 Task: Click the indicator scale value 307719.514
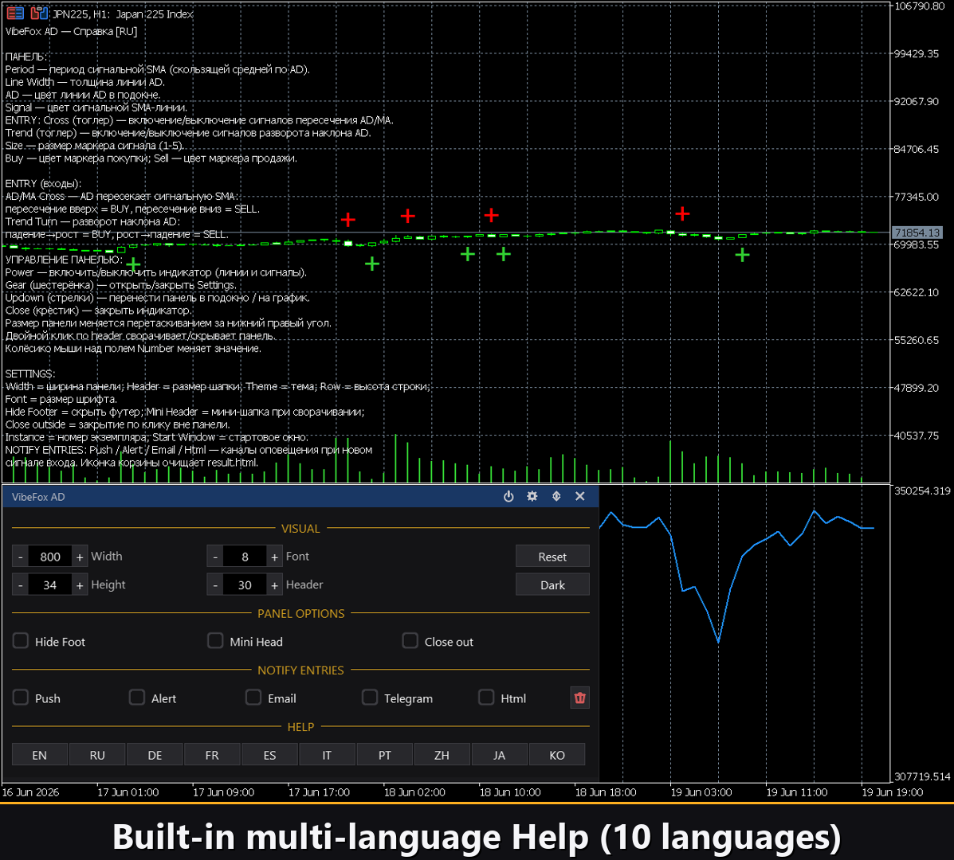tap(922, 776)
